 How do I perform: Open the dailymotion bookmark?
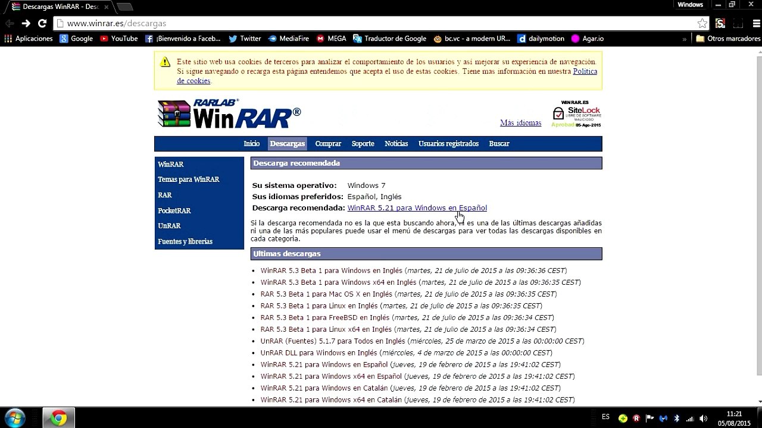coord(541,39)
